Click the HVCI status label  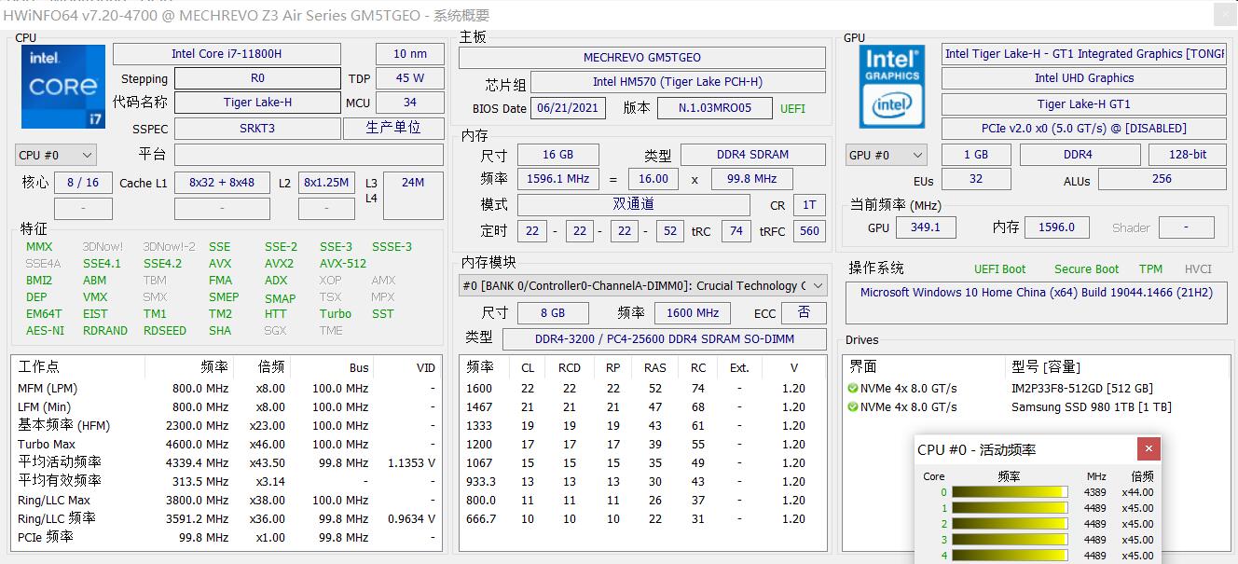tap(1198, 269)
